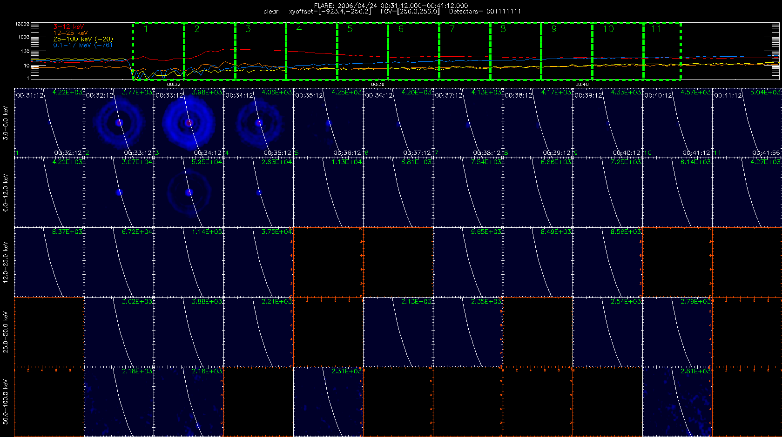The image size is (782, 437).
Task: Click the '6.0-12.0 keV' row label
Action: 6,192
